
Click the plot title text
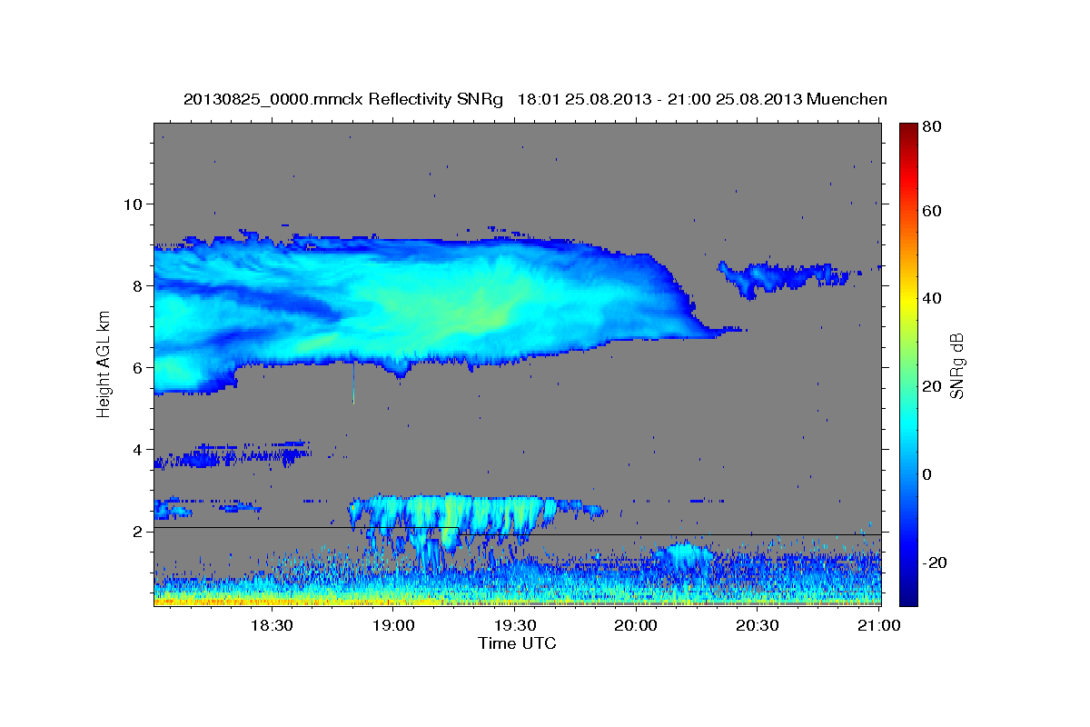tap(535, 99)
